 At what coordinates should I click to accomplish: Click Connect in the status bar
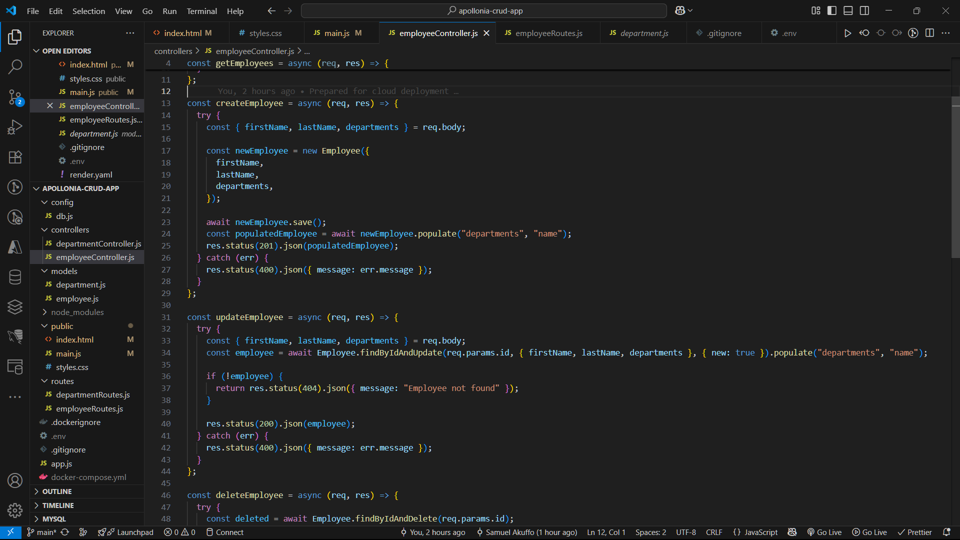225,532
